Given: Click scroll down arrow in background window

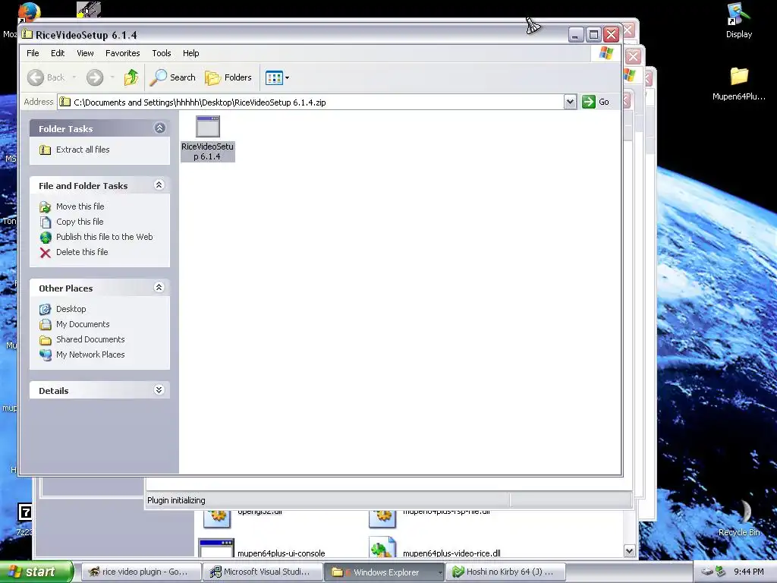Looking at the screenshot, I should click(x=629, y=551).
